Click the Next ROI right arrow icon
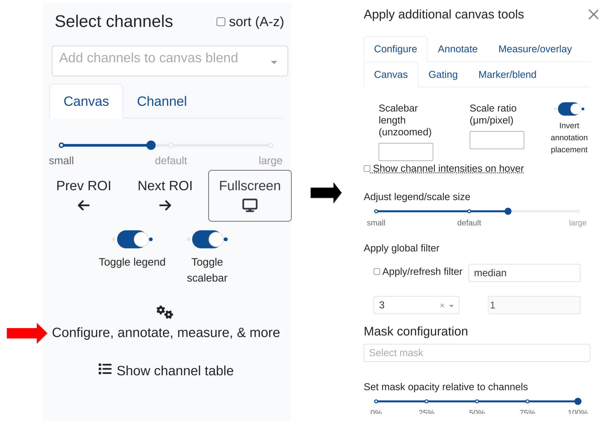 (x=165, y=205)
